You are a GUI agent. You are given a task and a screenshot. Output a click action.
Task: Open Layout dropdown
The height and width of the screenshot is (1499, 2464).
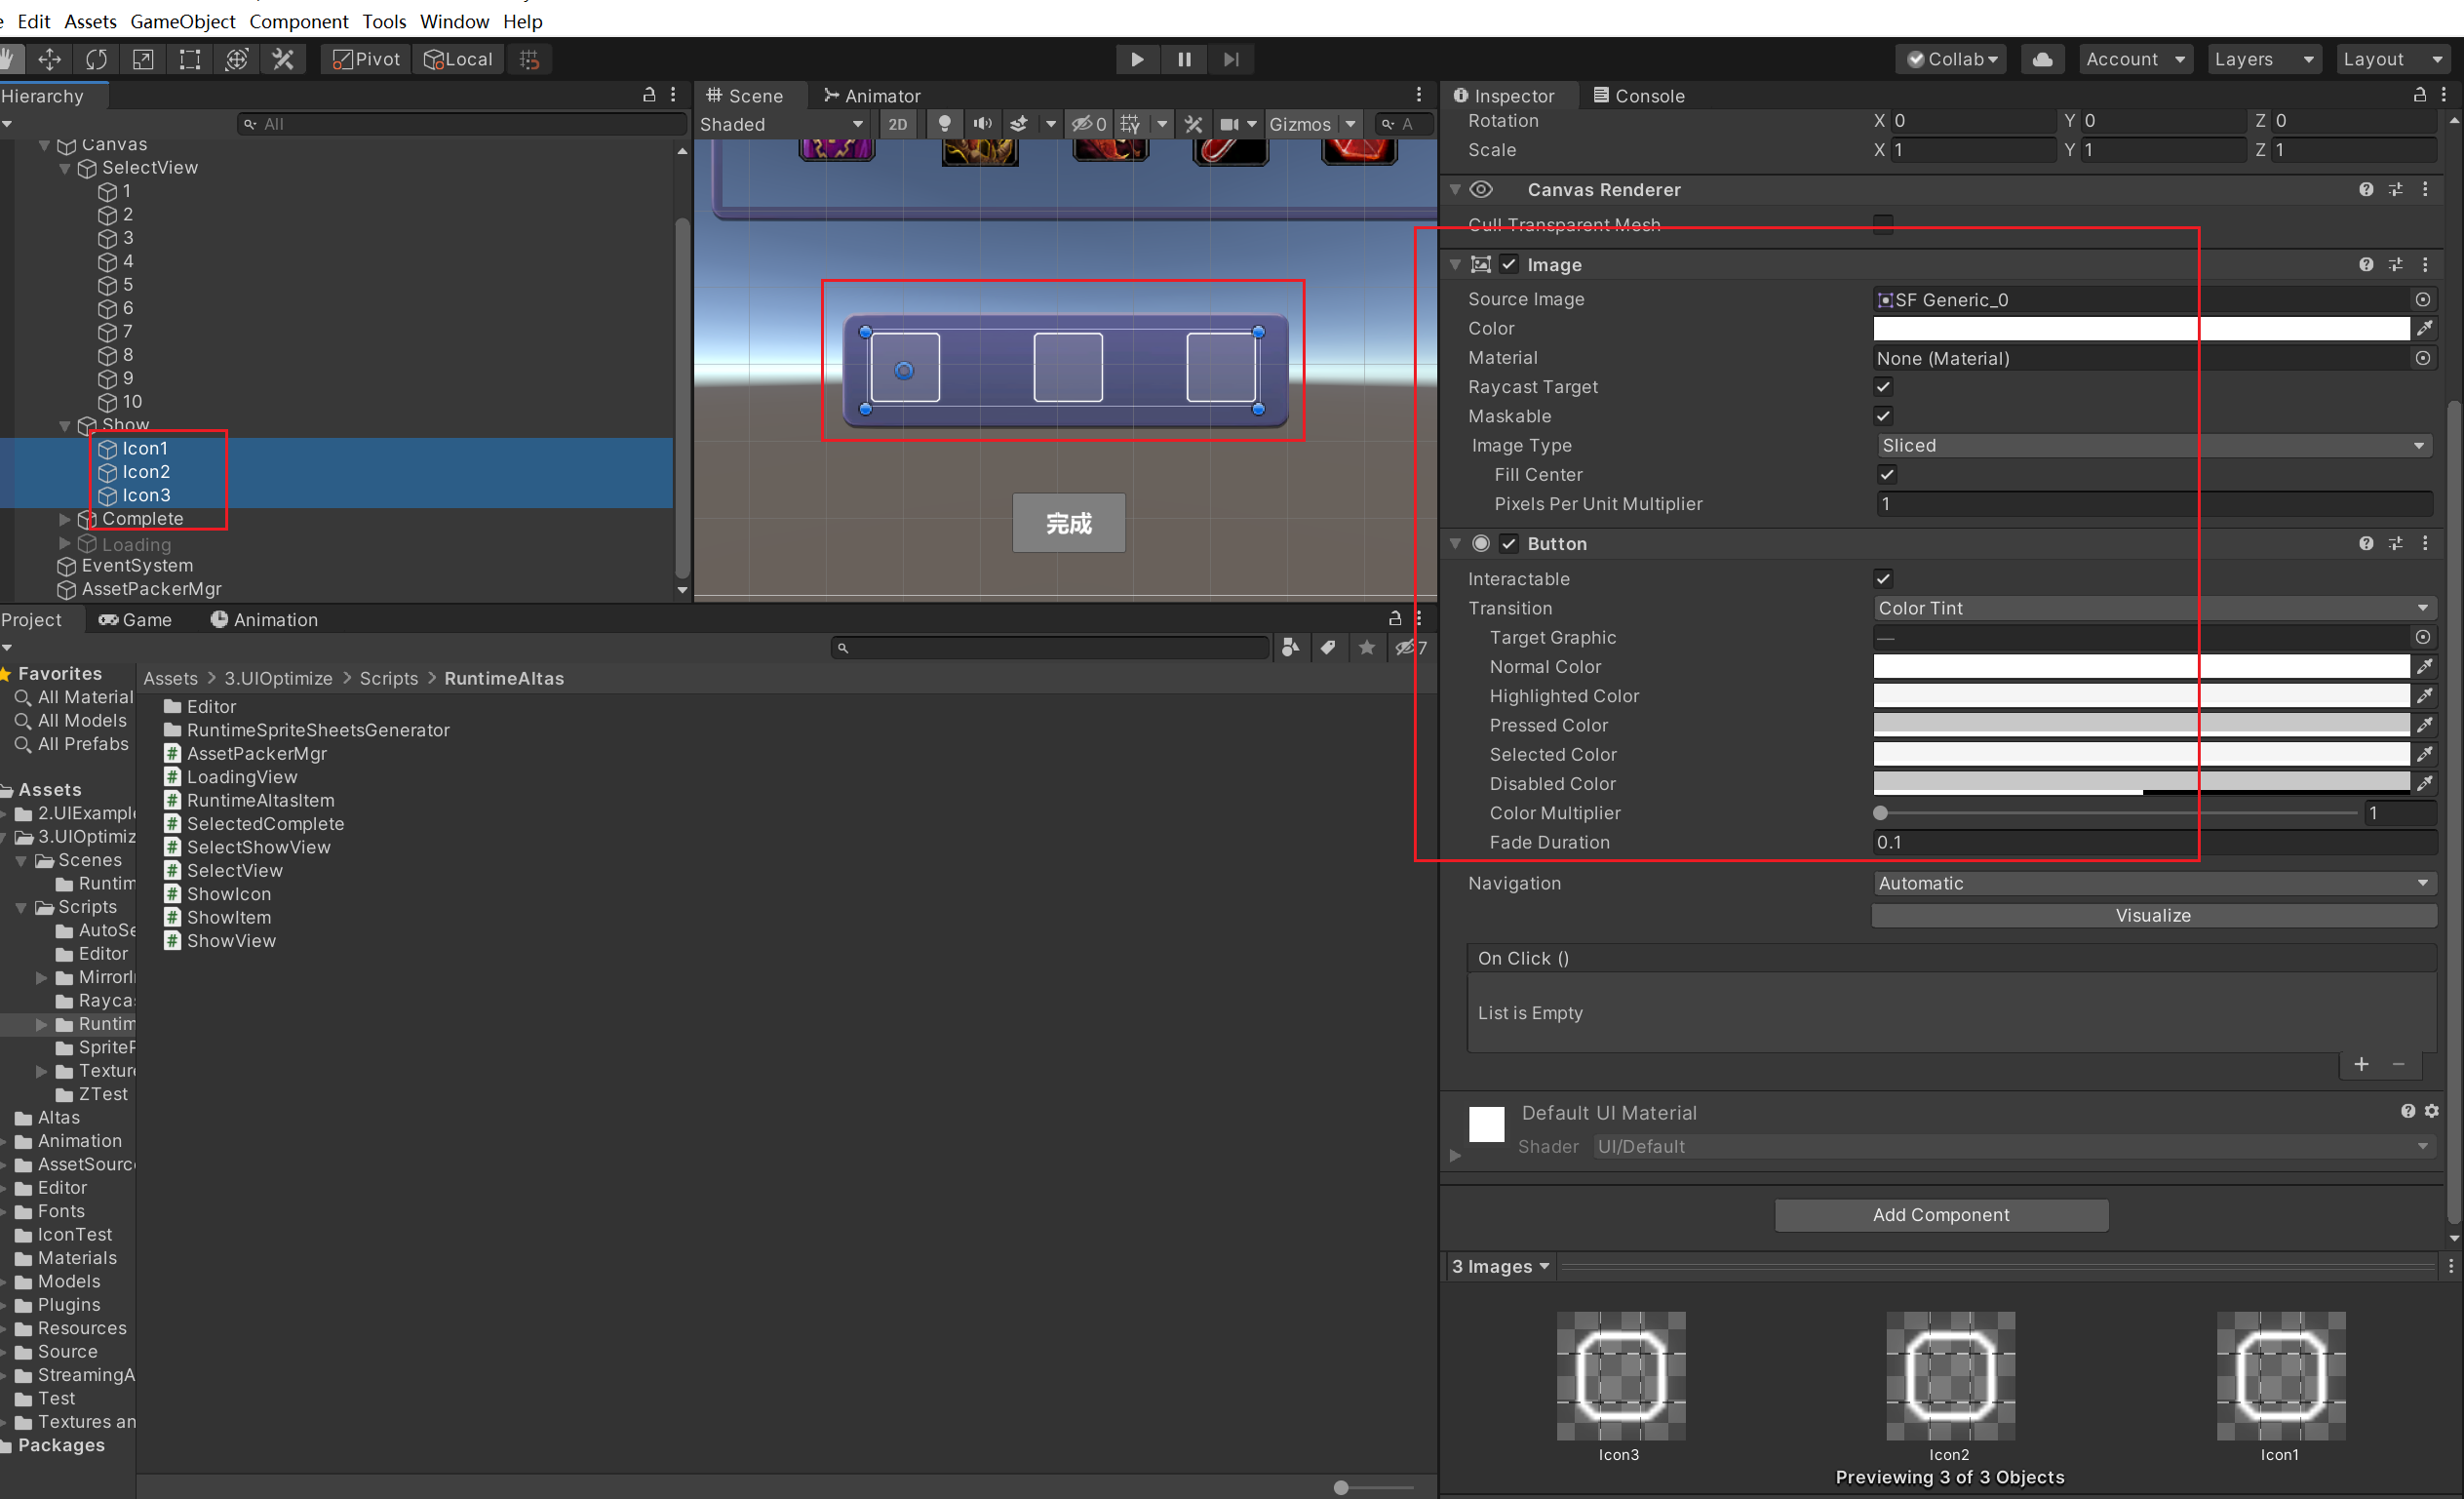click(x=2393, y=59)
